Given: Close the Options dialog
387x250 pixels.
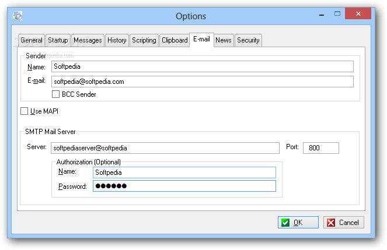Looking at the screenshot, I should coord(358,13).
